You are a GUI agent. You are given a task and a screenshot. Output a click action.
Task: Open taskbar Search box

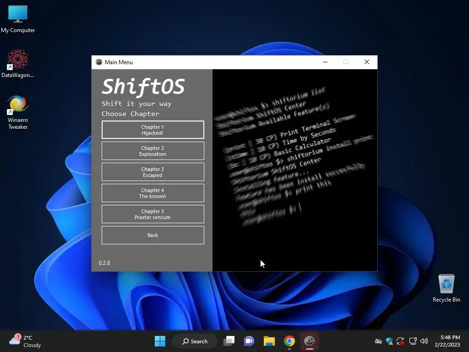(x=195, y=341)
